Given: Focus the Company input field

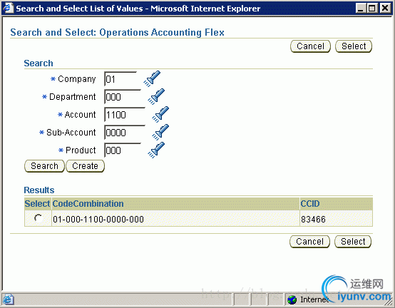Looking at the screenshot, I should 120,79.
